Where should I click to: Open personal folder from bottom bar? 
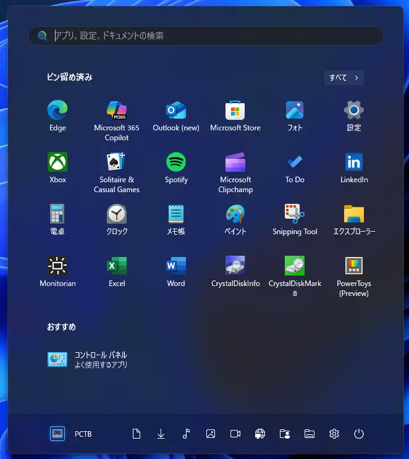point(285,434)
